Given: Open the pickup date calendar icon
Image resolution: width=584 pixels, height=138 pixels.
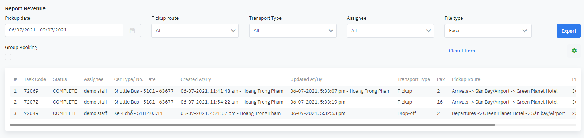Looking at the screenshot, I should click(132, 30).
